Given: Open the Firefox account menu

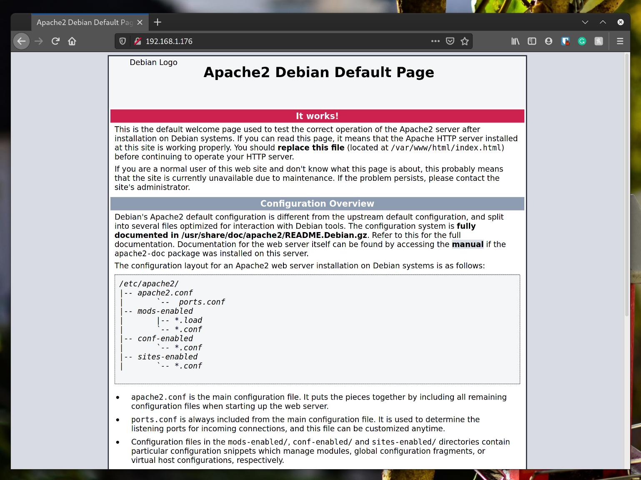Looking at the screenshot, I should [549, 41].
